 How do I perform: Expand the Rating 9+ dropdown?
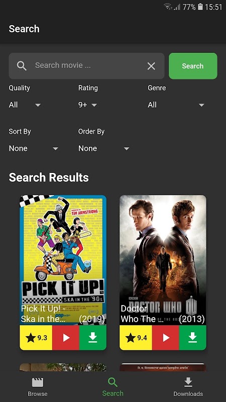(x=87, y=105)
